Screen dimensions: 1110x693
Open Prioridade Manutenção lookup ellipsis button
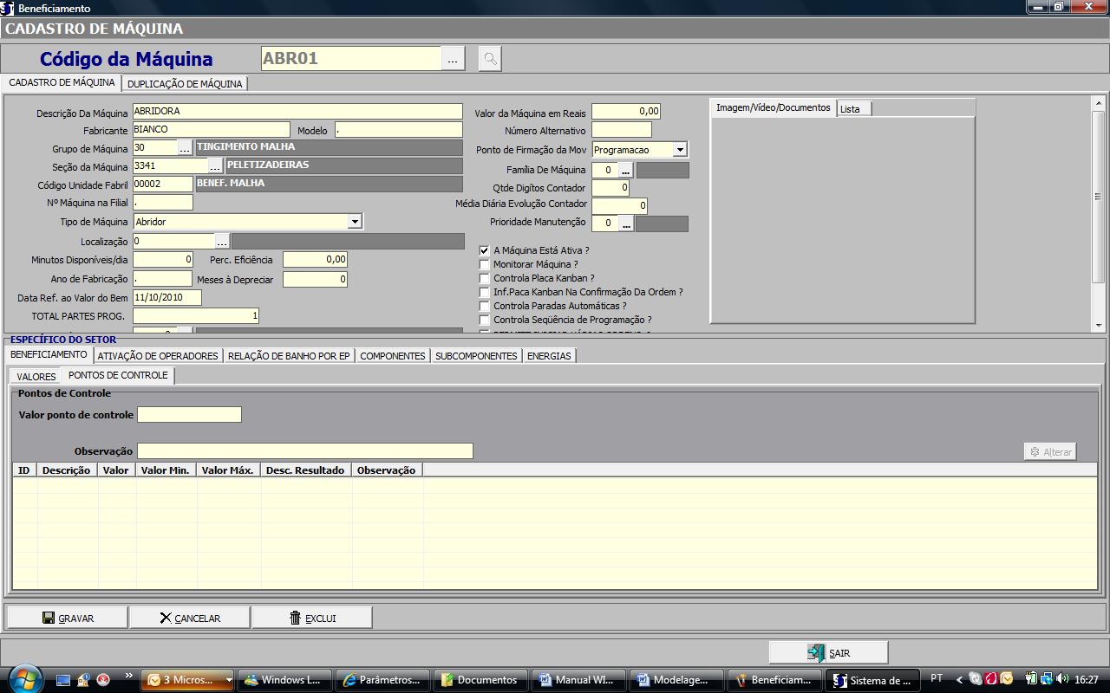(625, 223)
